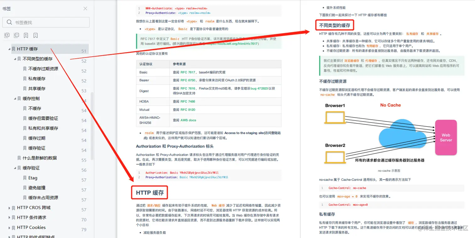
Task: Click the add bookmark icon
Action: (26, 35)
